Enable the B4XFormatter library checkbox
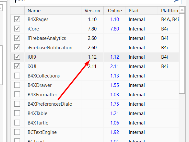The image size is (189, 142). [x=17, y=95]
